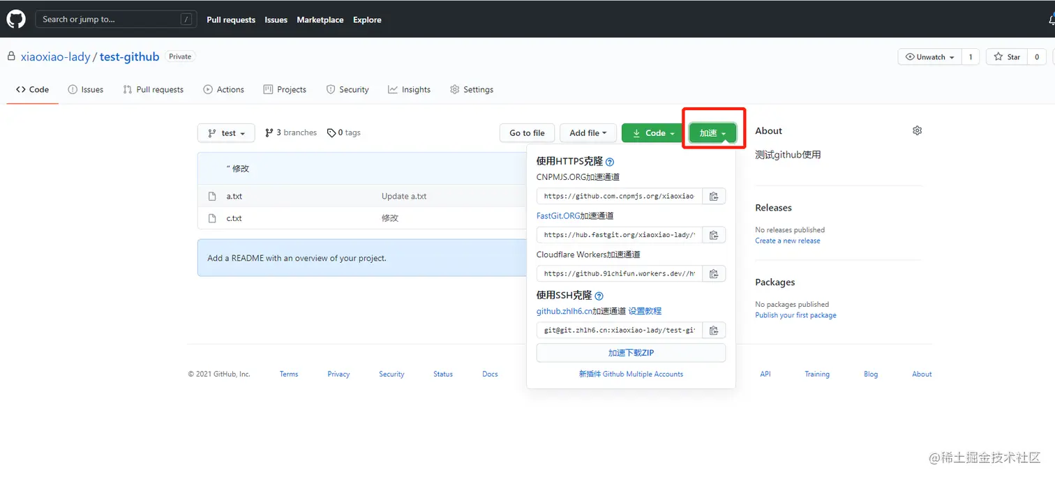The height and width of the screenshot is (479, 1055).
Task: Open the Projects tab
Action: point(285,89)
